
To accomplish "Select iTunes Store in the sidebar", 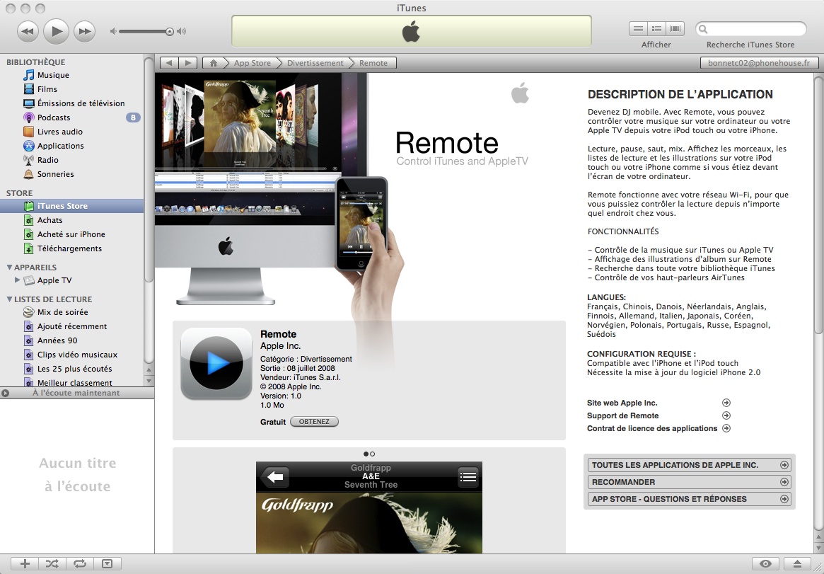I will click(72, 206).
